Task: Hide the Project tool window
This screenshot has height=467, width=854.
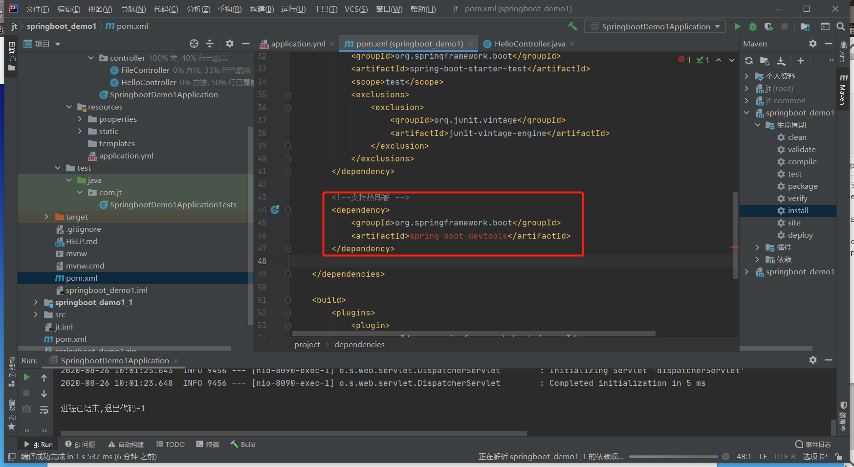Action: (x=246, y=44)
